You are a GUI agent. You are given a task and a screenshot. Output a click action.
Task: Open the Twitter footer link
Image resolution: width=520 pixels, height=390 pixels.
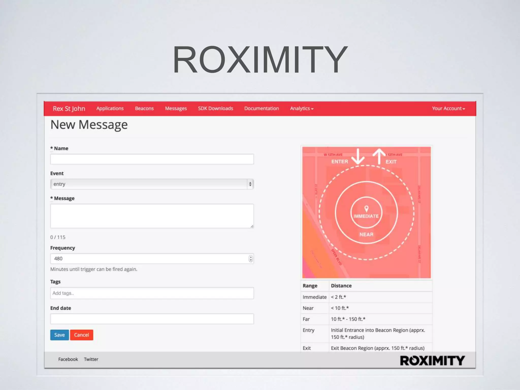pos(91,359)
